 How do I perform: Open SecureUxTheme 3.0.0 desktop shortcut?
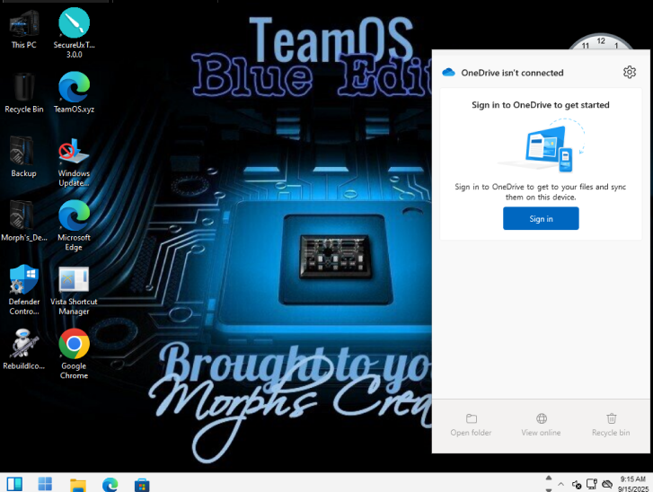[75, 33]
